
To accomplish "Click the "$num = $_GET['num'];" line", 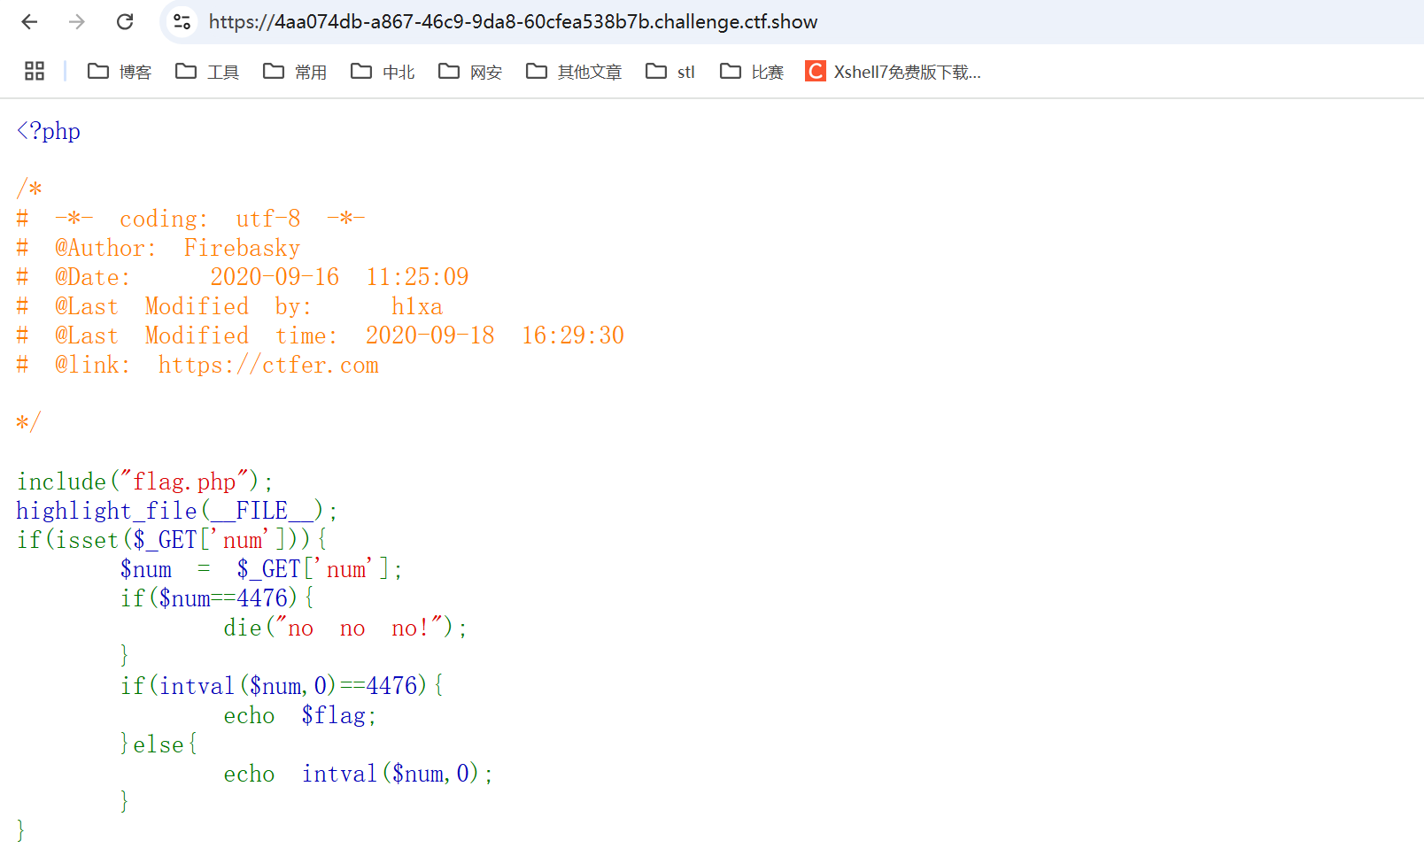I will tap(261, 569).
